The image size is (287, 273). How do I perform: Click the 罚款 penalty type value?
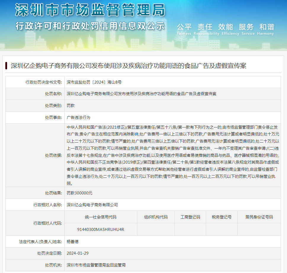coord(71,106)
